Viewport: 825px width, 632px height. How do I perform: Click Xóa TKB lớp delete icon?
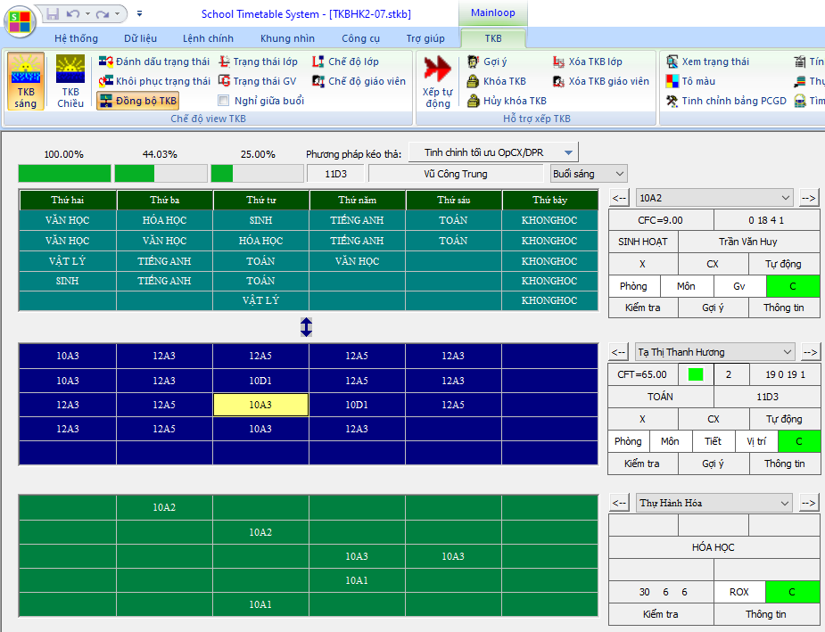pos(559,62)
